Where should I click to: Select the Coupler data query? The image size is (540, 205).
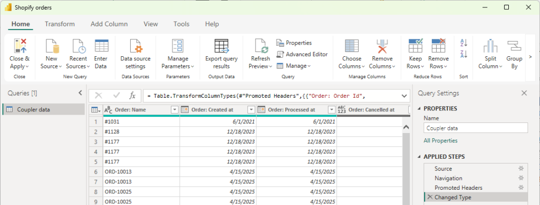tap(44, 109)
